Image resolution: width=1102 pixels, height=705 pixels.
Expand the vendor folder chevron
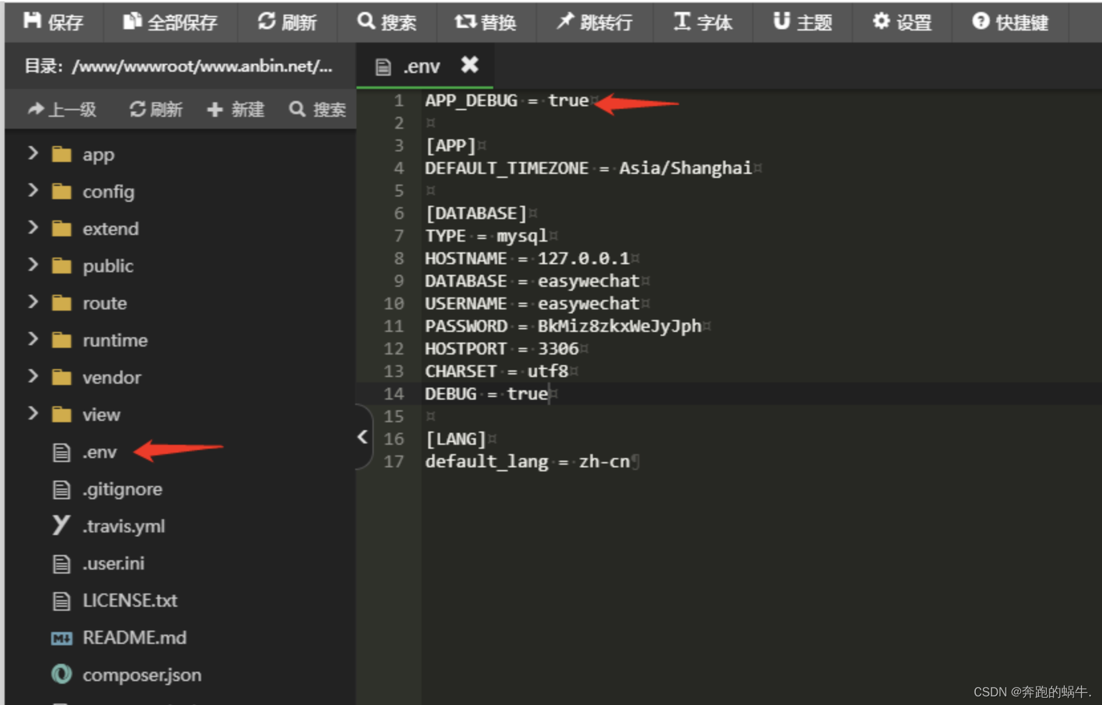point(33,376)
